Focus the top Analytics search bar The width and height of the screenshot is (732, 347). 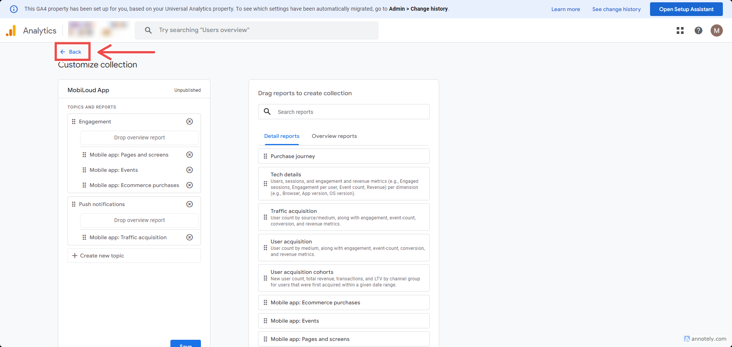click(x=257, y=30)
